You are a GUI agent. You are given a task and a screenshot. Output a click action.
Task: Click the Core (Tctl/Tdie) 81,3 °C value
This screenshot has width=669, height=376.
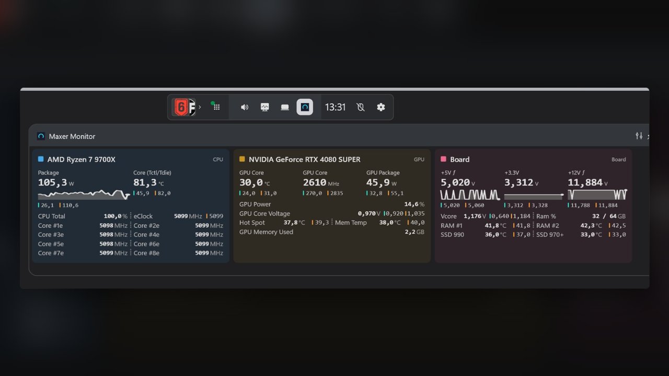pyautogui.click(x=149, y=183)
